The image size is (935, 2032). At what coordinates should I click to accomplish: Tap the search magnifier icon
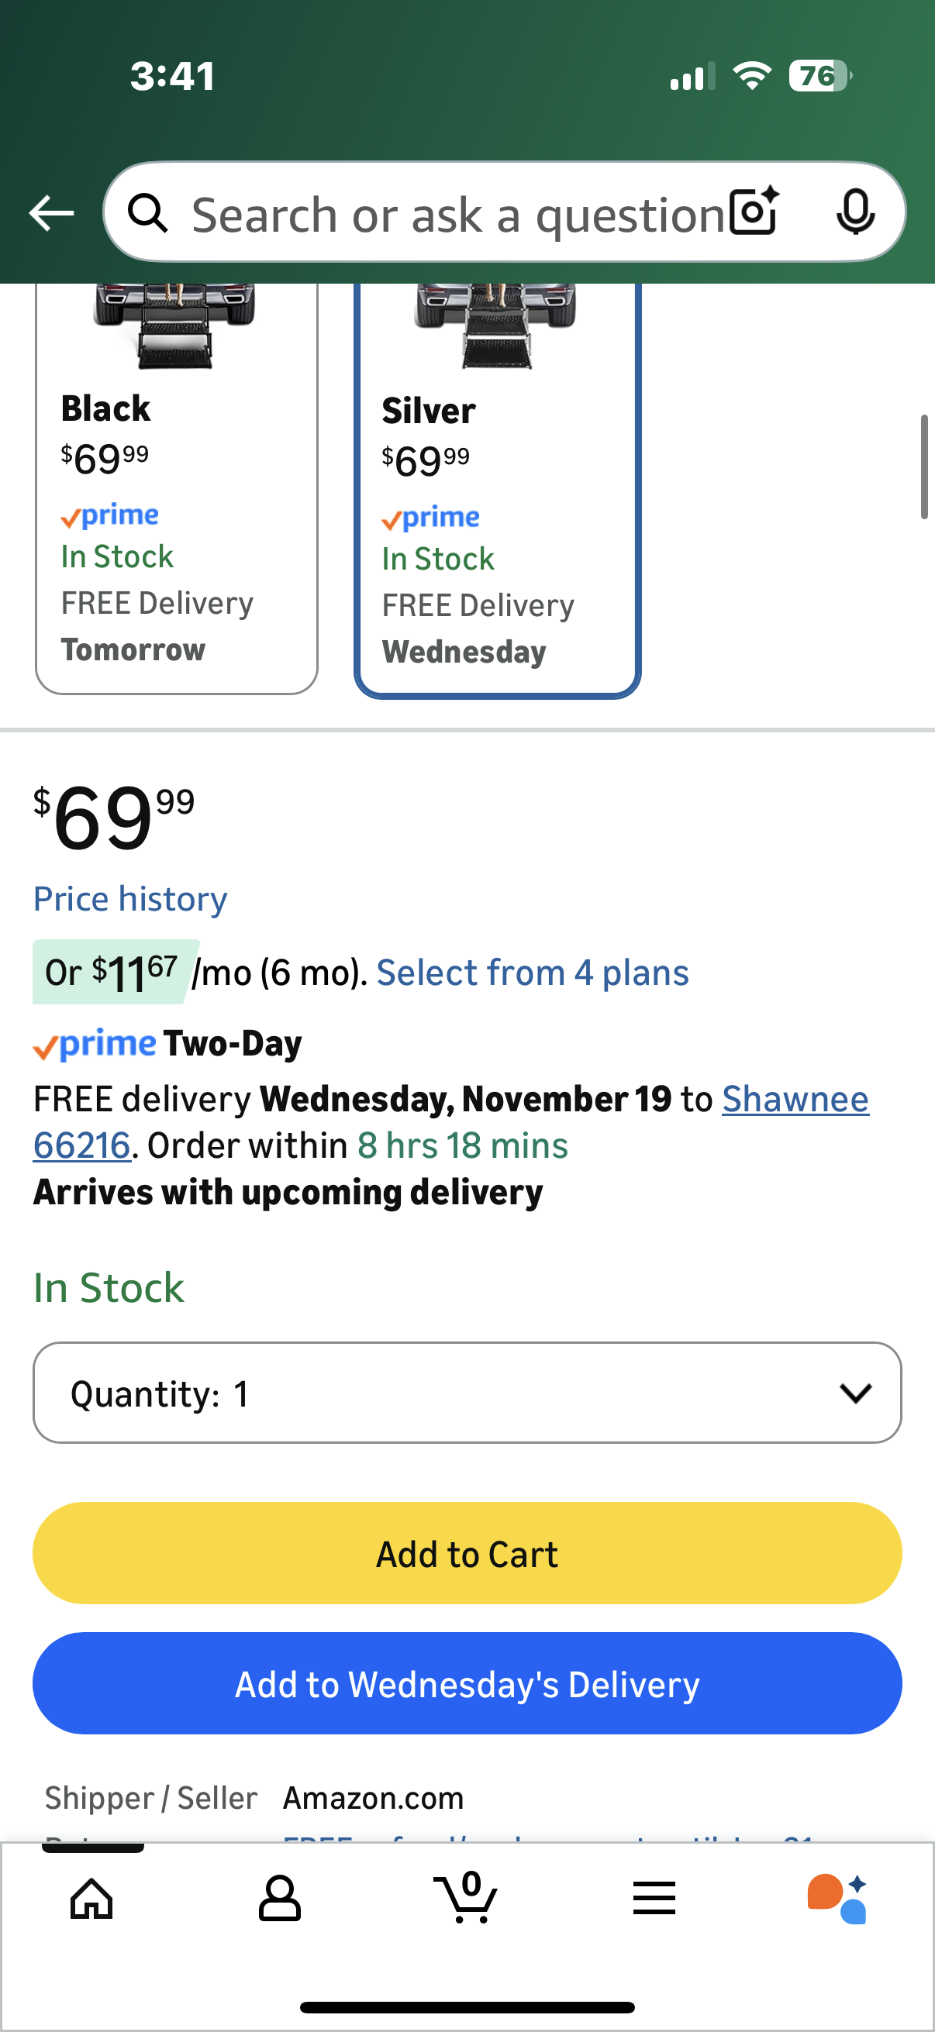(148, 213)
